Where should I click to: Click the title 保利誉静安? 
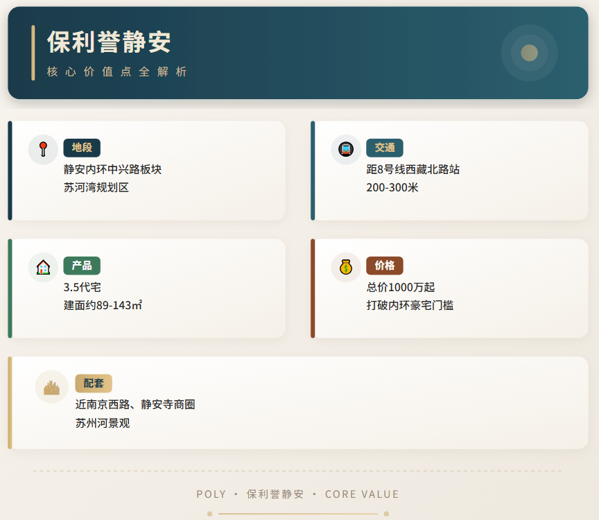point(109,42)
